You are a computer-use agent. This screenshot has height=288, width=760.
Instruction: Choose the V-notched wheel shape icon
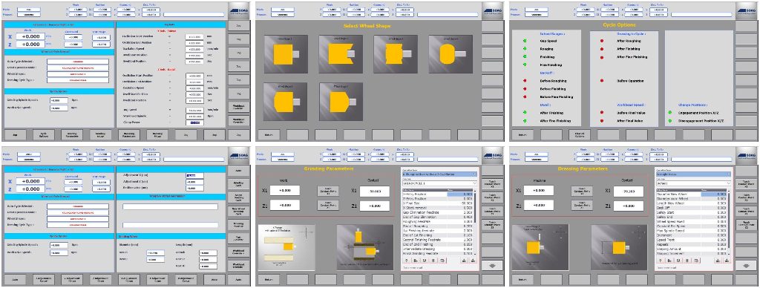(x=340, y=54)
